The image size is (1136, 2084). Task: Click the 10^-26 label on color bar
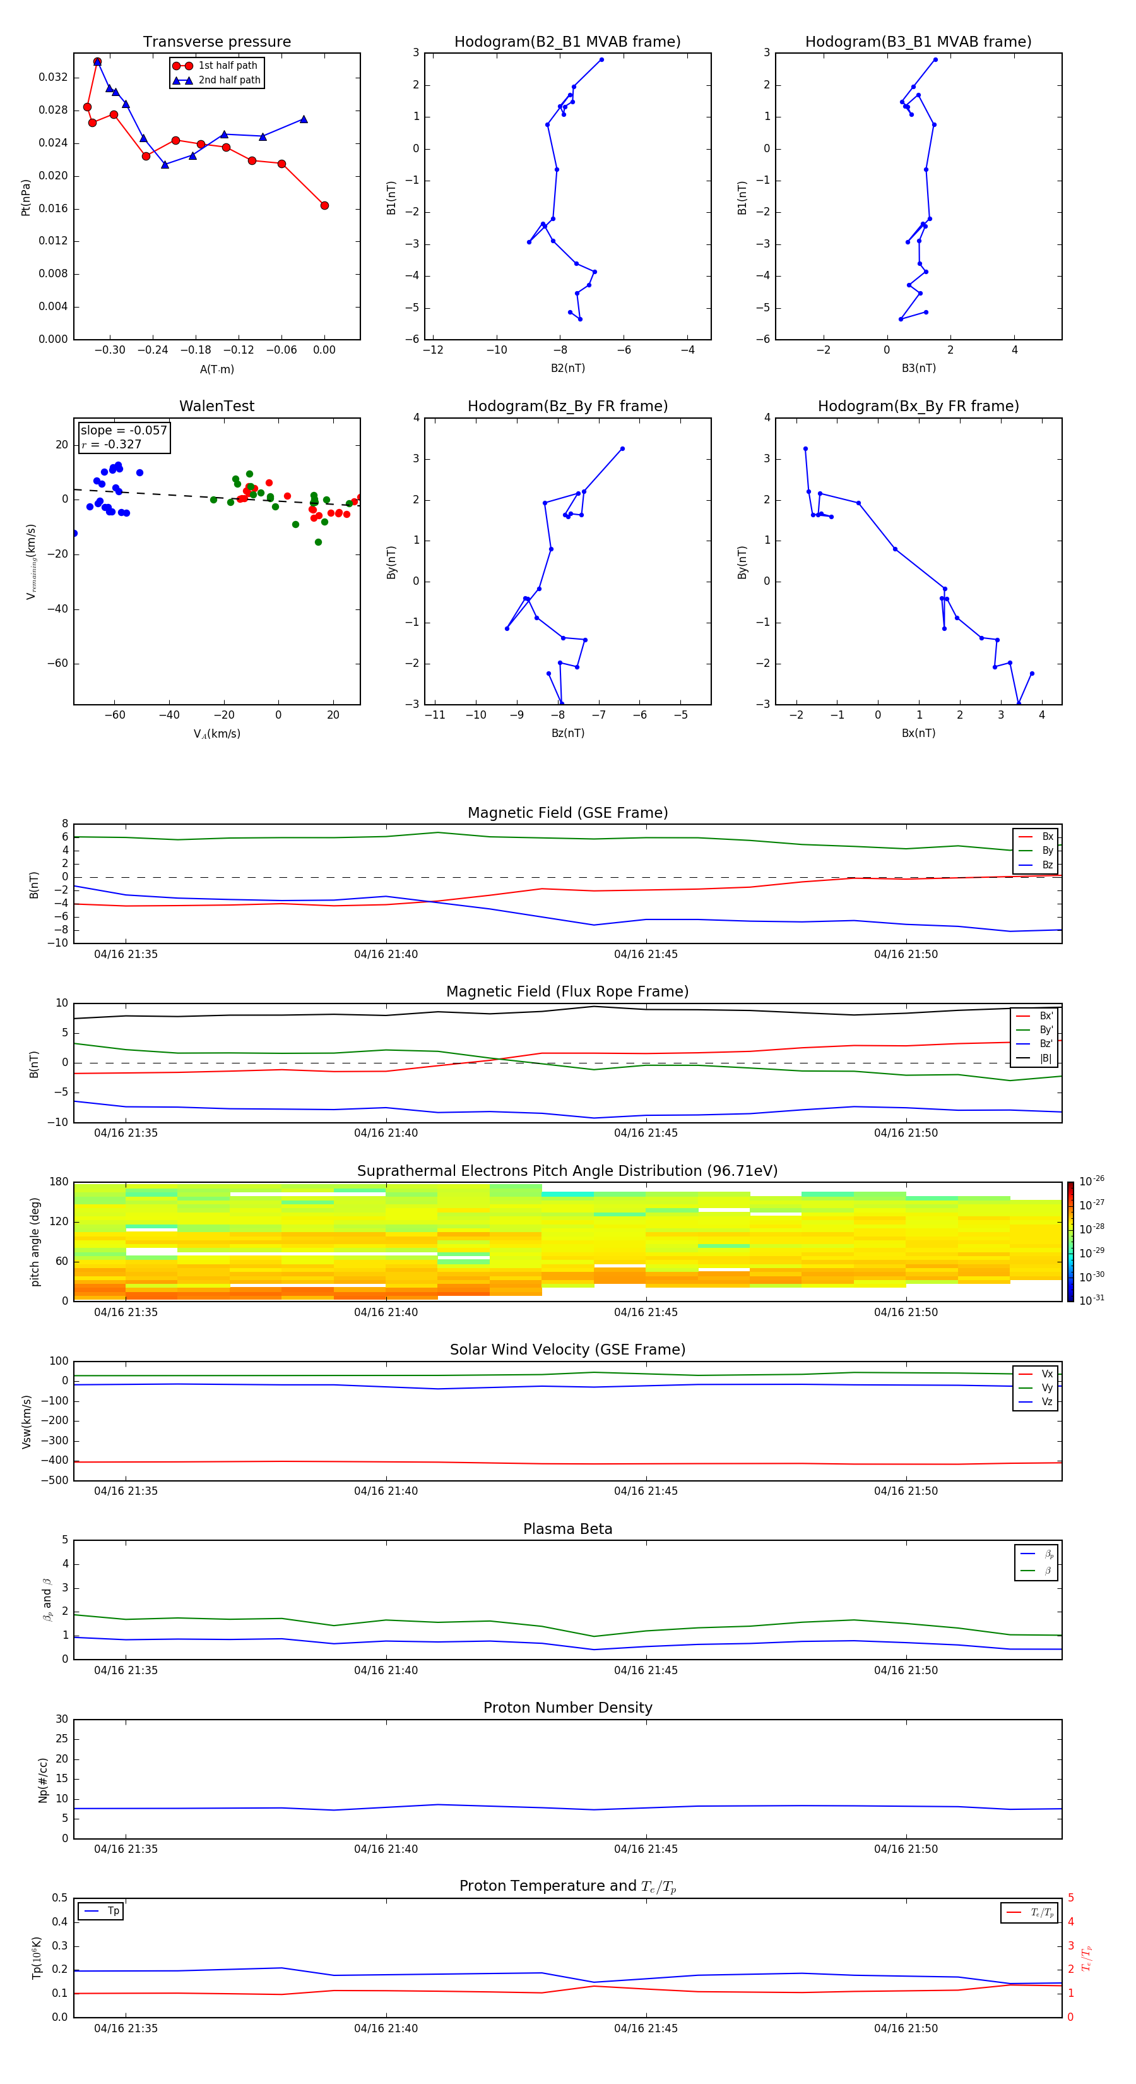pos(1092,1181)
